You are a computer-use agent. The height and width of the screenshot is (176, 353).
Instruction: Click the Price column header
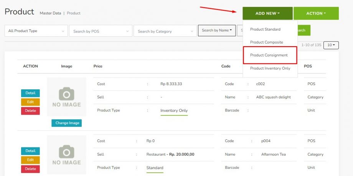[x=98, y=66]
